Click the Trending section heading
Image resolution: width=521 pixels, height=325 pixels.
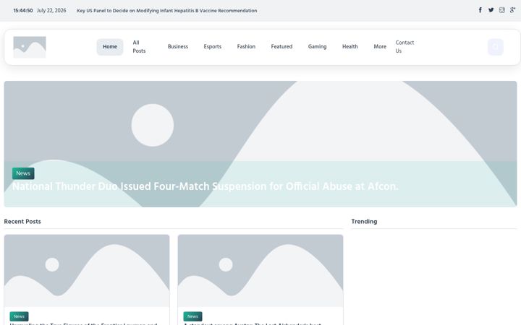(364, 222)
